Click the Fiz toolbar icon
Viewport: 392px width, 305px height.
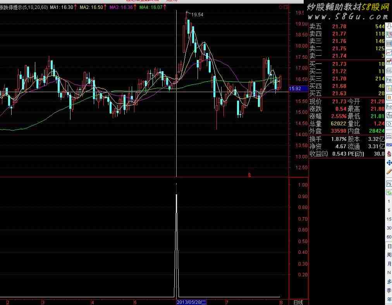click(389, 106)
